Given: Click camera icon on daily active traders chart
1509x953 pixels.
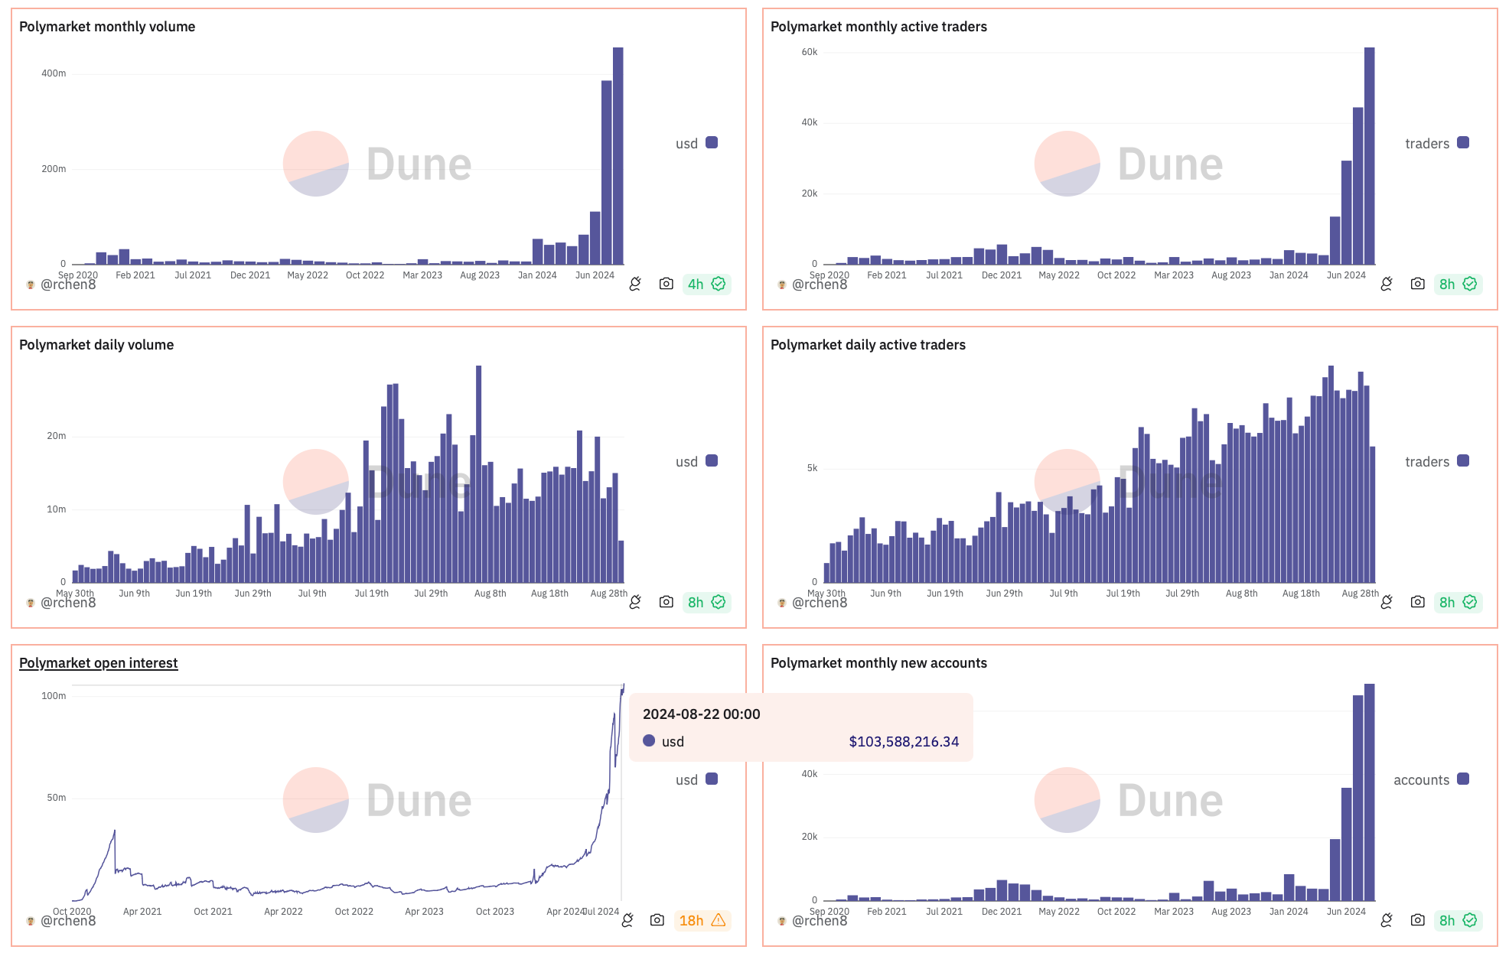Looking at the screenshot, I should click(x=1417, y=602).
